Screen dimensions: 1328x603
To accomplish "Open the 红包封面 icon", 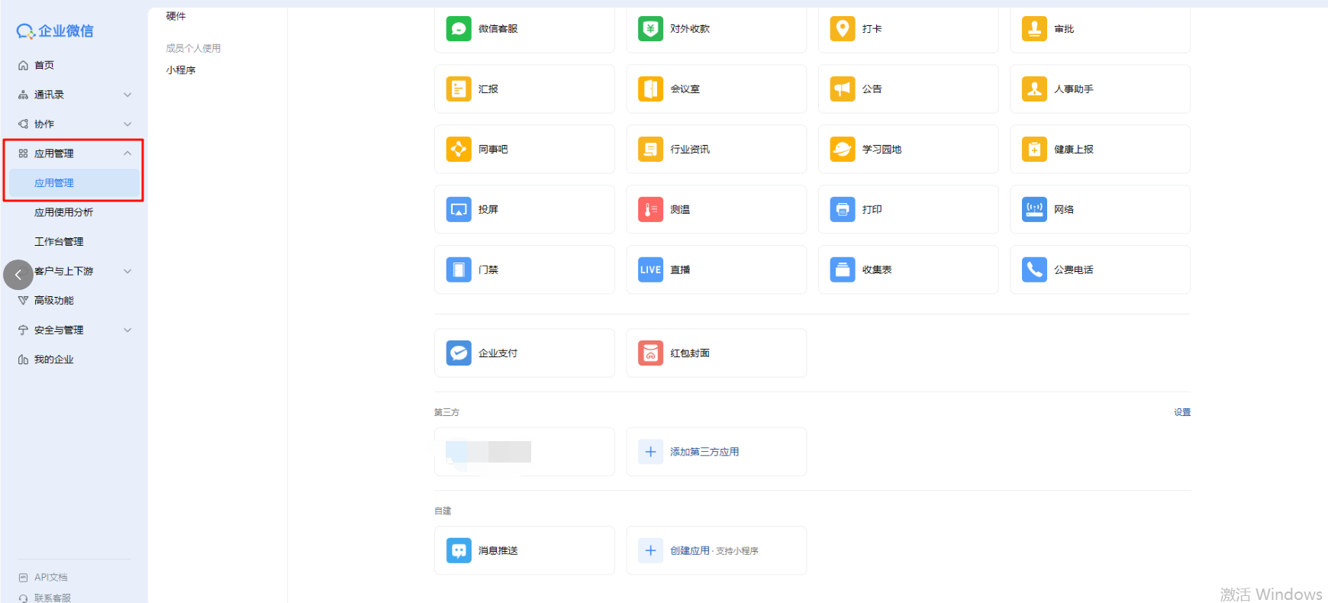I will coord(650,353).
